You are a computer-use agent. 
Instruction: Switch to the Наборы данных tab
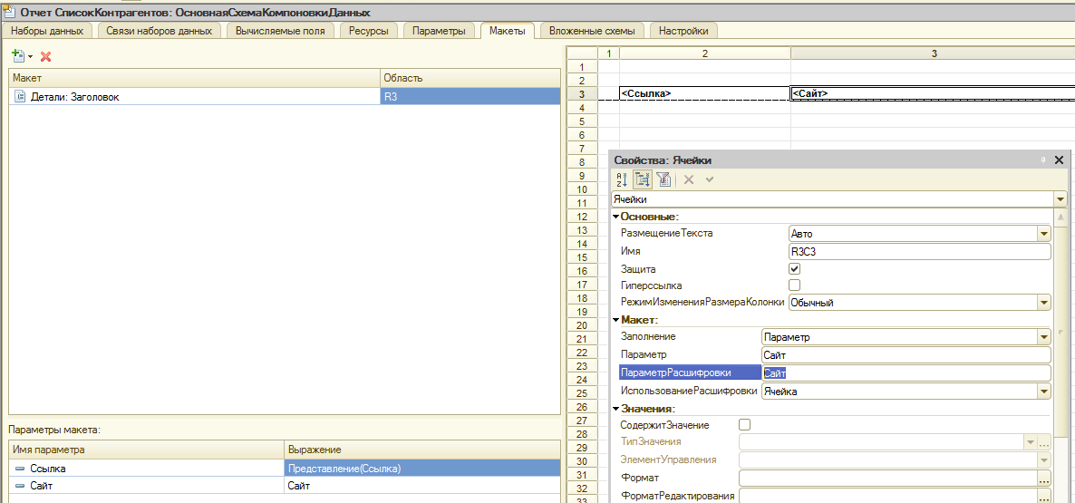47,31
